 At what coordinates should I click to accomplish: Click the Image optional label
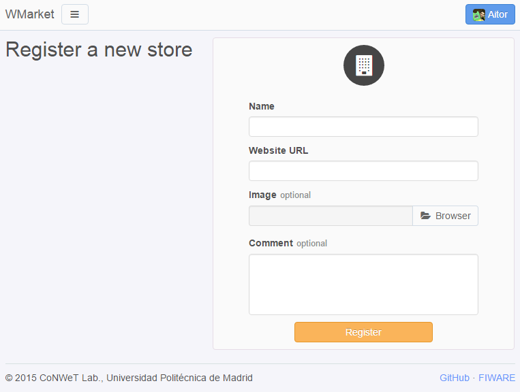[280, 195]
